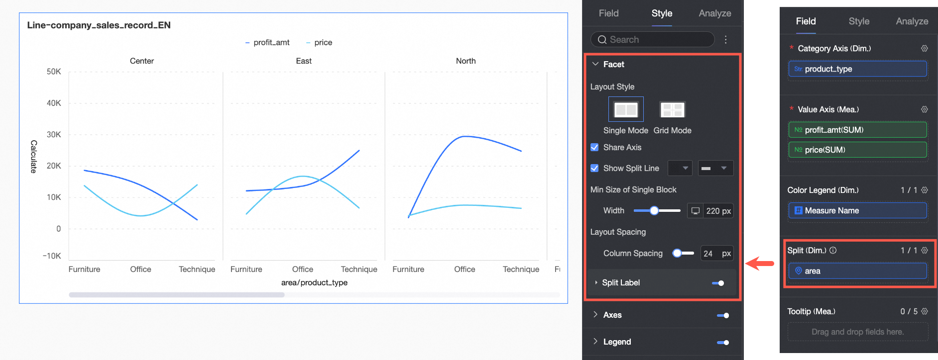Screen dimensions: 938x360
Task: Click the Measure Name field pill
Action: click(857, 210)
